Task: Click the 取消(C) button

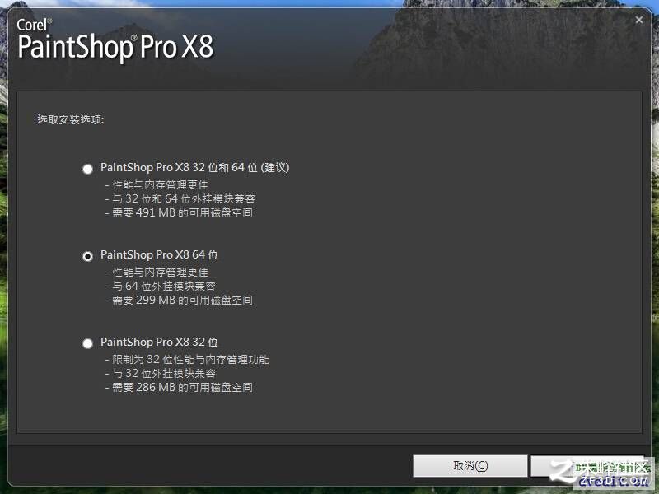Action: coord(470,466)
